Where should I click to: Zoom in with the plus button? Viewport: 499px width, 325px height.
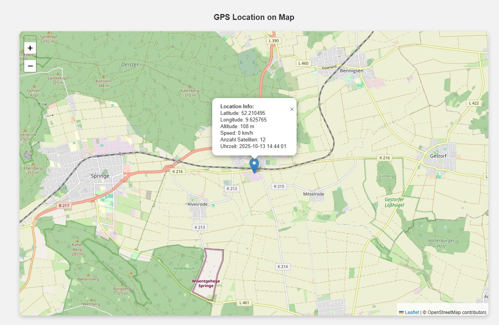[30, 48]
